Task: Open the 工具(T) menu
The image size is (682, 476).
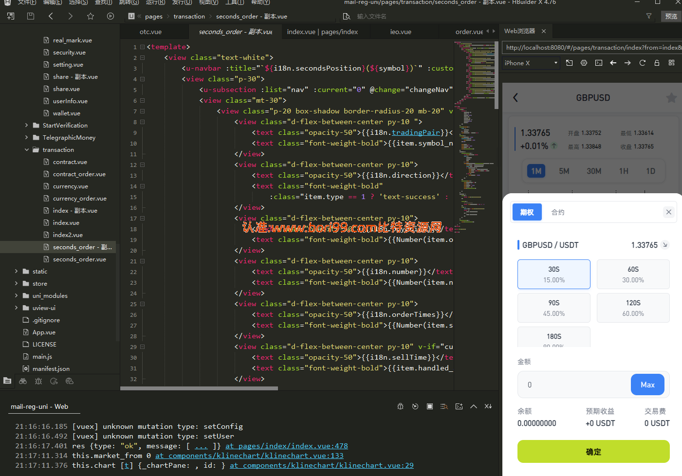Action: 235,2
